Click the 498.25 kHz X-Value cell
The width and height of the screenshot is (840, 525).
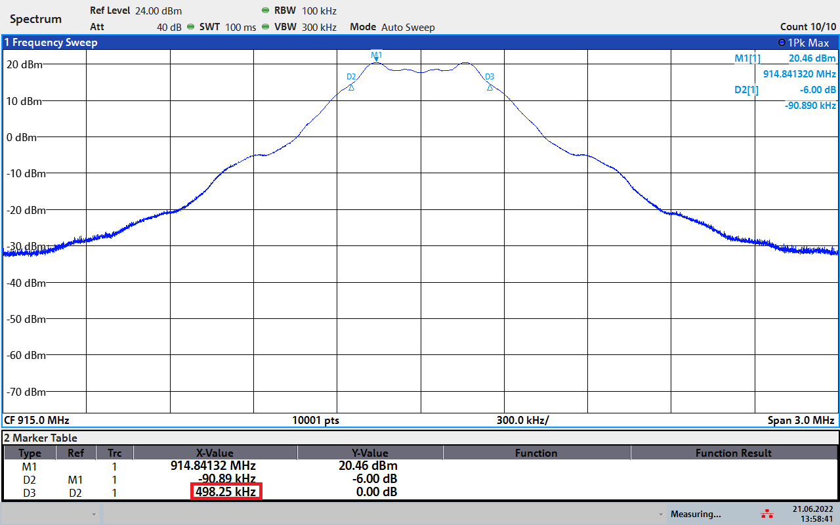pos(226,492)
